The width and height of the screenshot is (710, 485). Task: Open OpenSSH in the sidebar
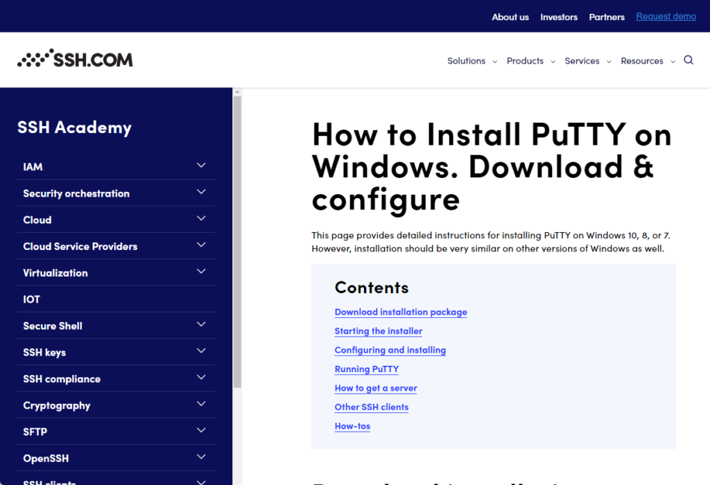[46, 458]
